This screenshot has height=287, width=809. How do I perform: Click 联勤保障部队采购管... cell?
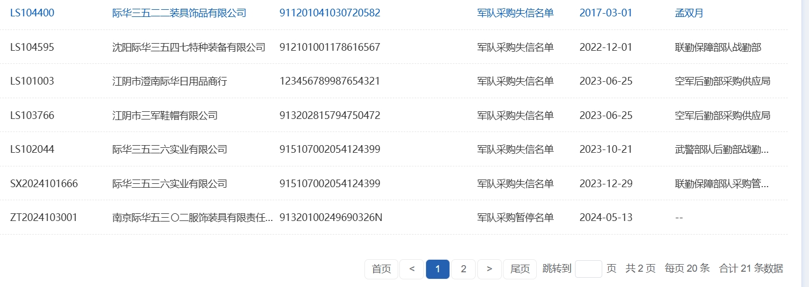(x=722, y=184)
